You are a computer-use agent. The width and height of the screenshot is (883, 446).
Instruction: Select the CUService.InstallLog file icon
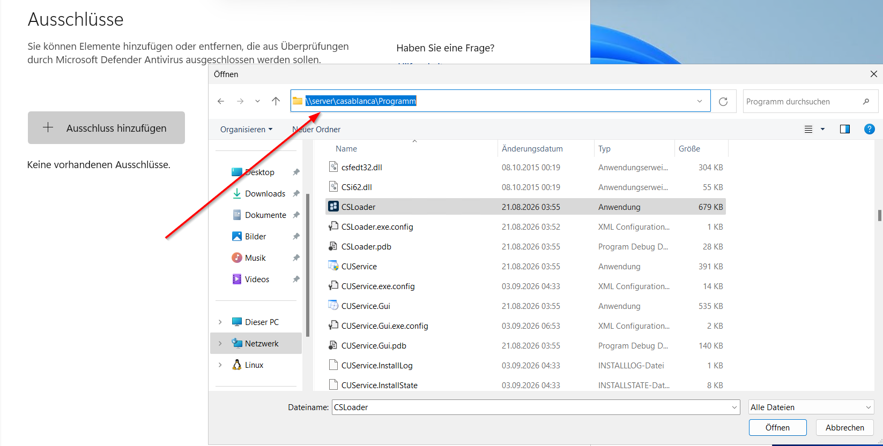point(333,365)
